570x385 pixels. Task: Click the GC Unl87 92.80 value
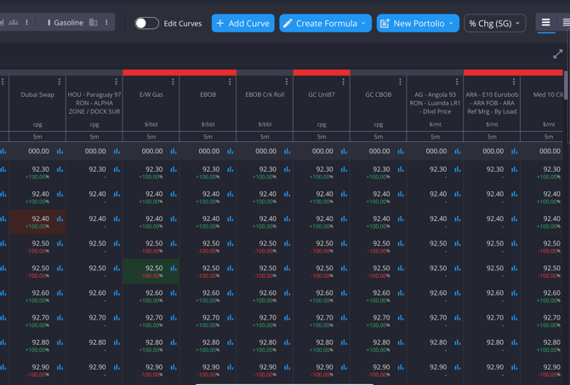click(325, 343)
